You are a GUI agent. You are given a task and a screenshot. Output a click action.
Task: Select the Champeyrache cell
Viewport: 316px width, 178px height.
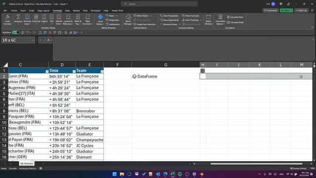pyautogui.click(x=89, y=139)
